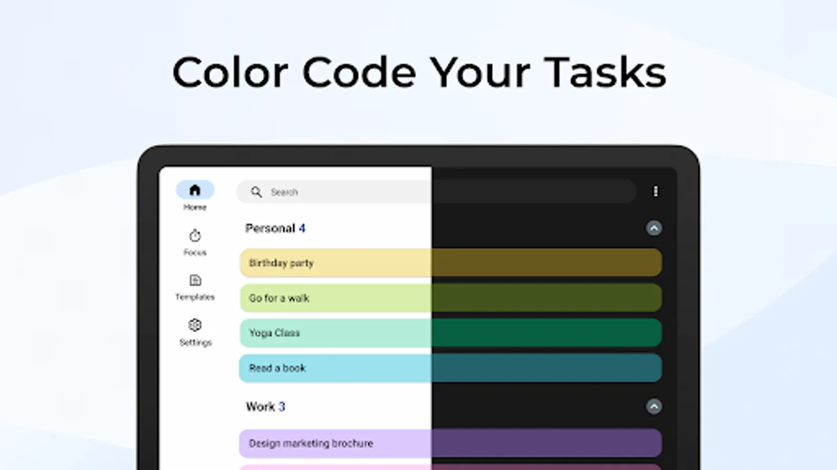
Task: Click the Work task count 3
Action: coord(281,406)
